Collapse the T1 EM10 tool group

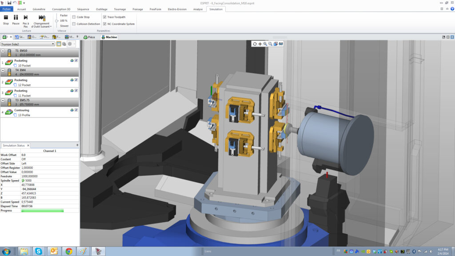tap(3, 51)
